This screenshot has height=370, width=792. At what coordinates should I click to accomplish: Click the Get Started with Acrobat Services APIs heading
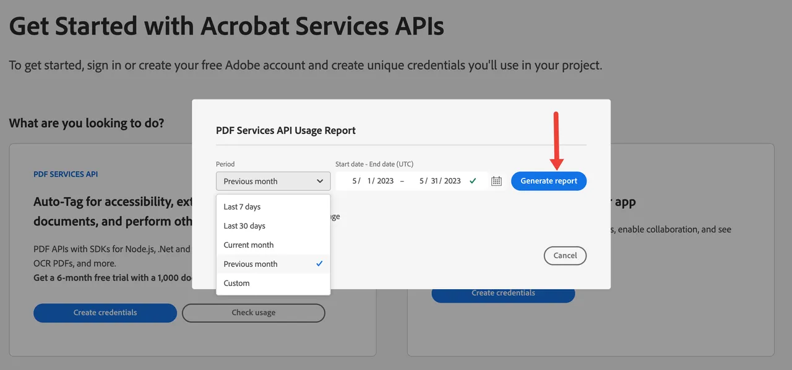226,25
